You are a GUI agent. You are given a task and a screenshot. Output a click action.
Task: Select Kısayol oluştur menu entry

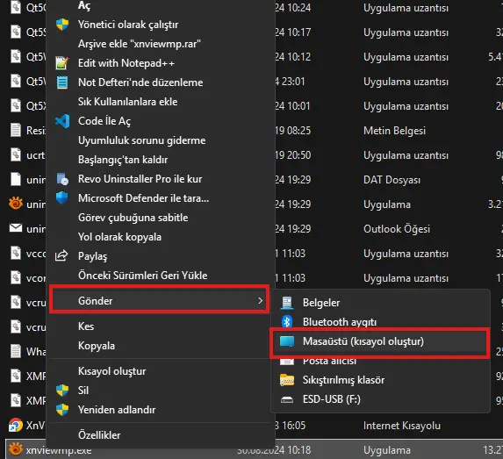coord(112,371)
